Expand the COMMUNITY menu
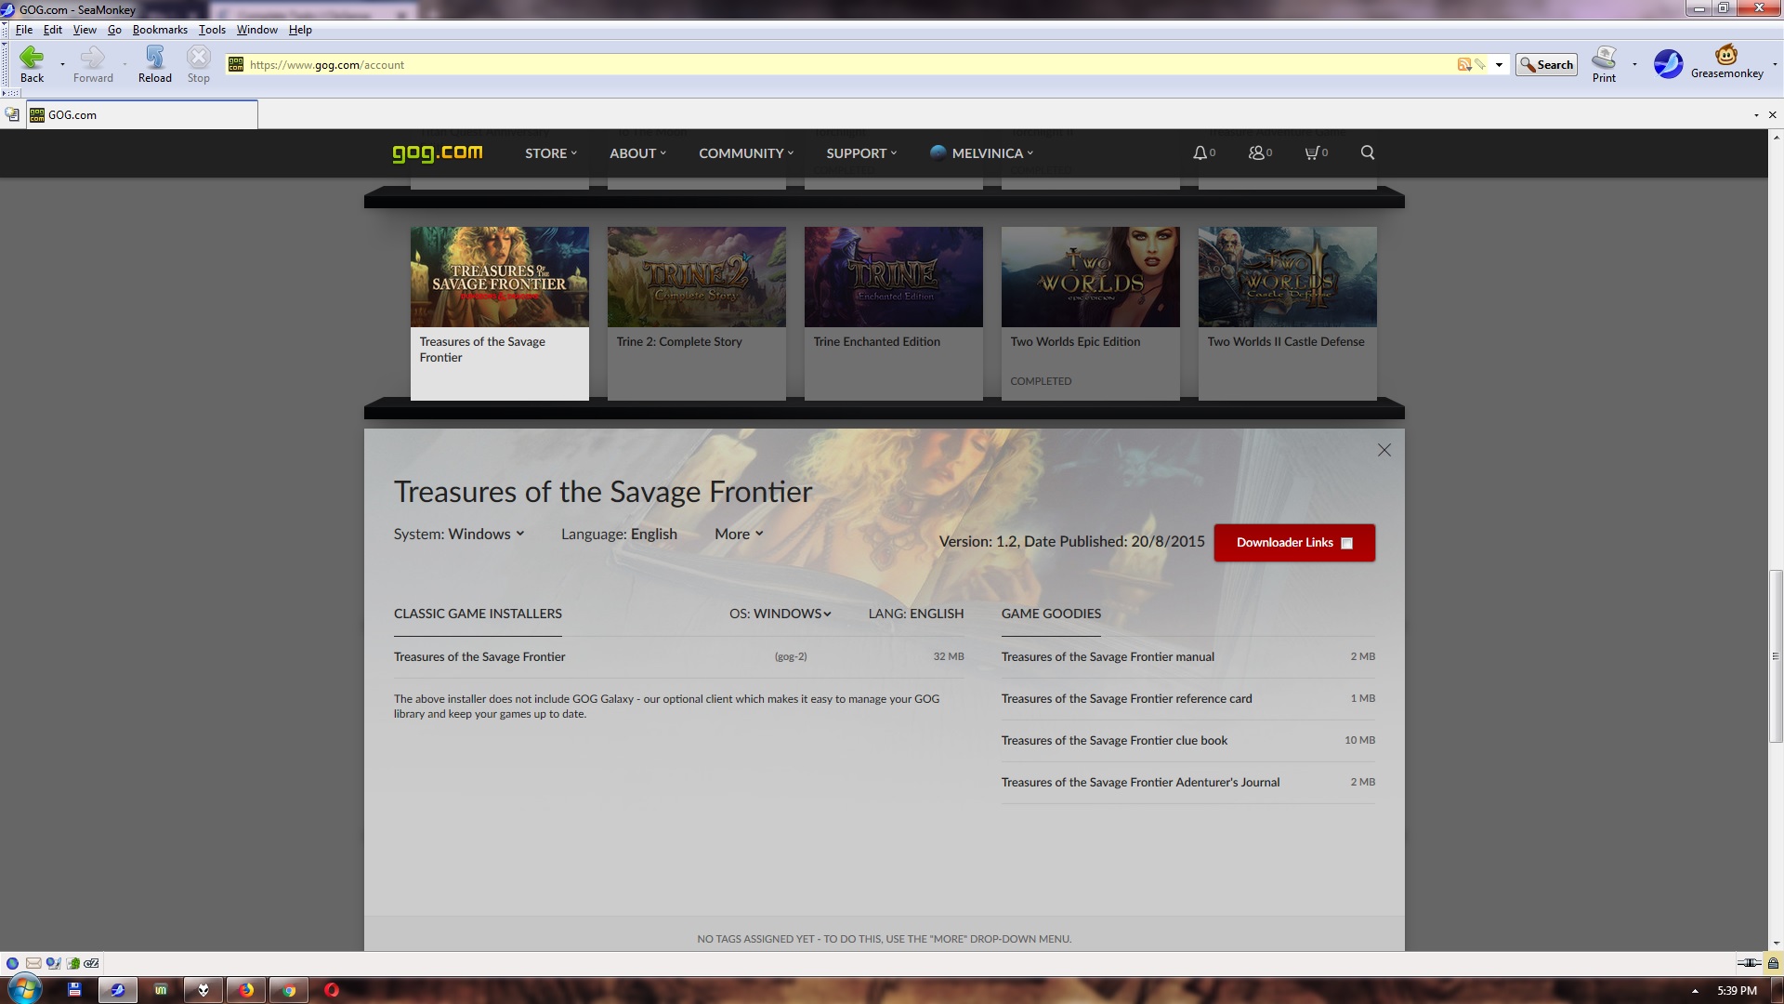The height and width of the screenshot is (1004, 1784). [746, 153]
